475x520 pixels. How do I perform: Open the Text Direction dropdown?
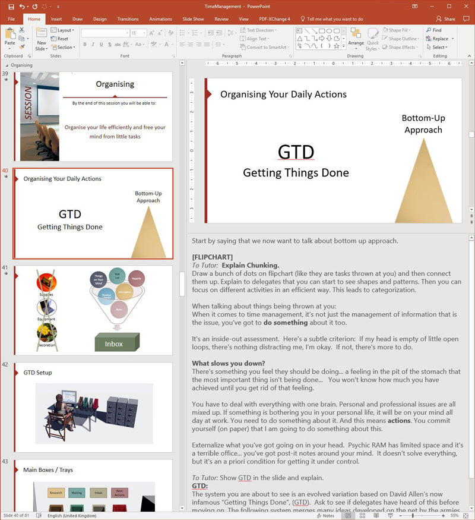click(258, 30)
